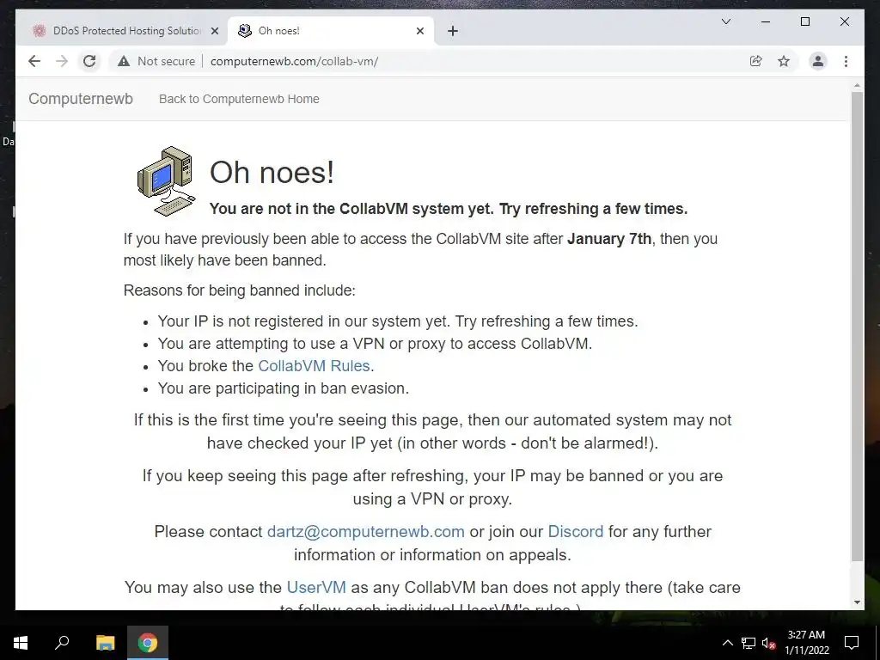Reload the page with the refresh icon

[x=89, y=61]
